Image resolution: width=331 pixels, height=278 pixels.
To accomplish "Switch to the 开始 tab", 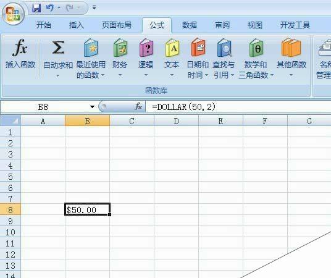I will tap(44, 25).
